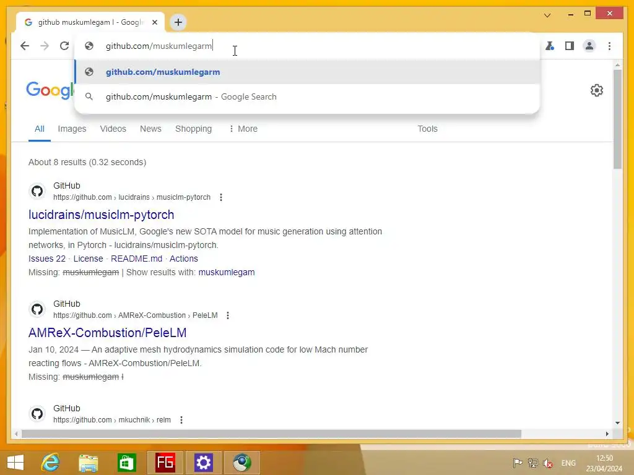This screenshot has width=634, height=475.
Task: Click the scroll up arrow of the vertical scrollbar
Action: pos(617,65)
